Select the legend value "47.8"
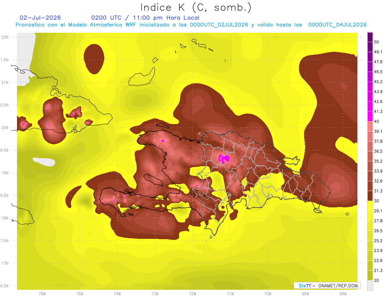385x298 pixels. [x=378, y=62]
